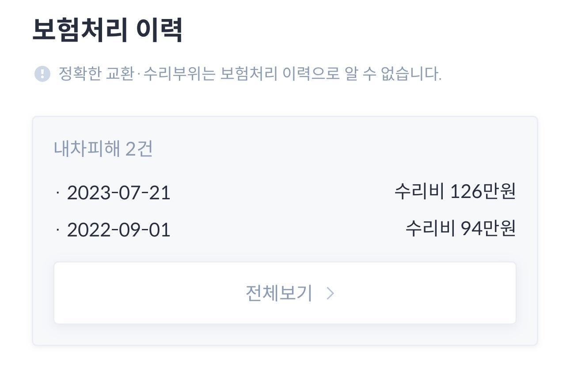Click the exclamation info icon
The width and height of the screenshot is (570, 373).
[42, 74]
